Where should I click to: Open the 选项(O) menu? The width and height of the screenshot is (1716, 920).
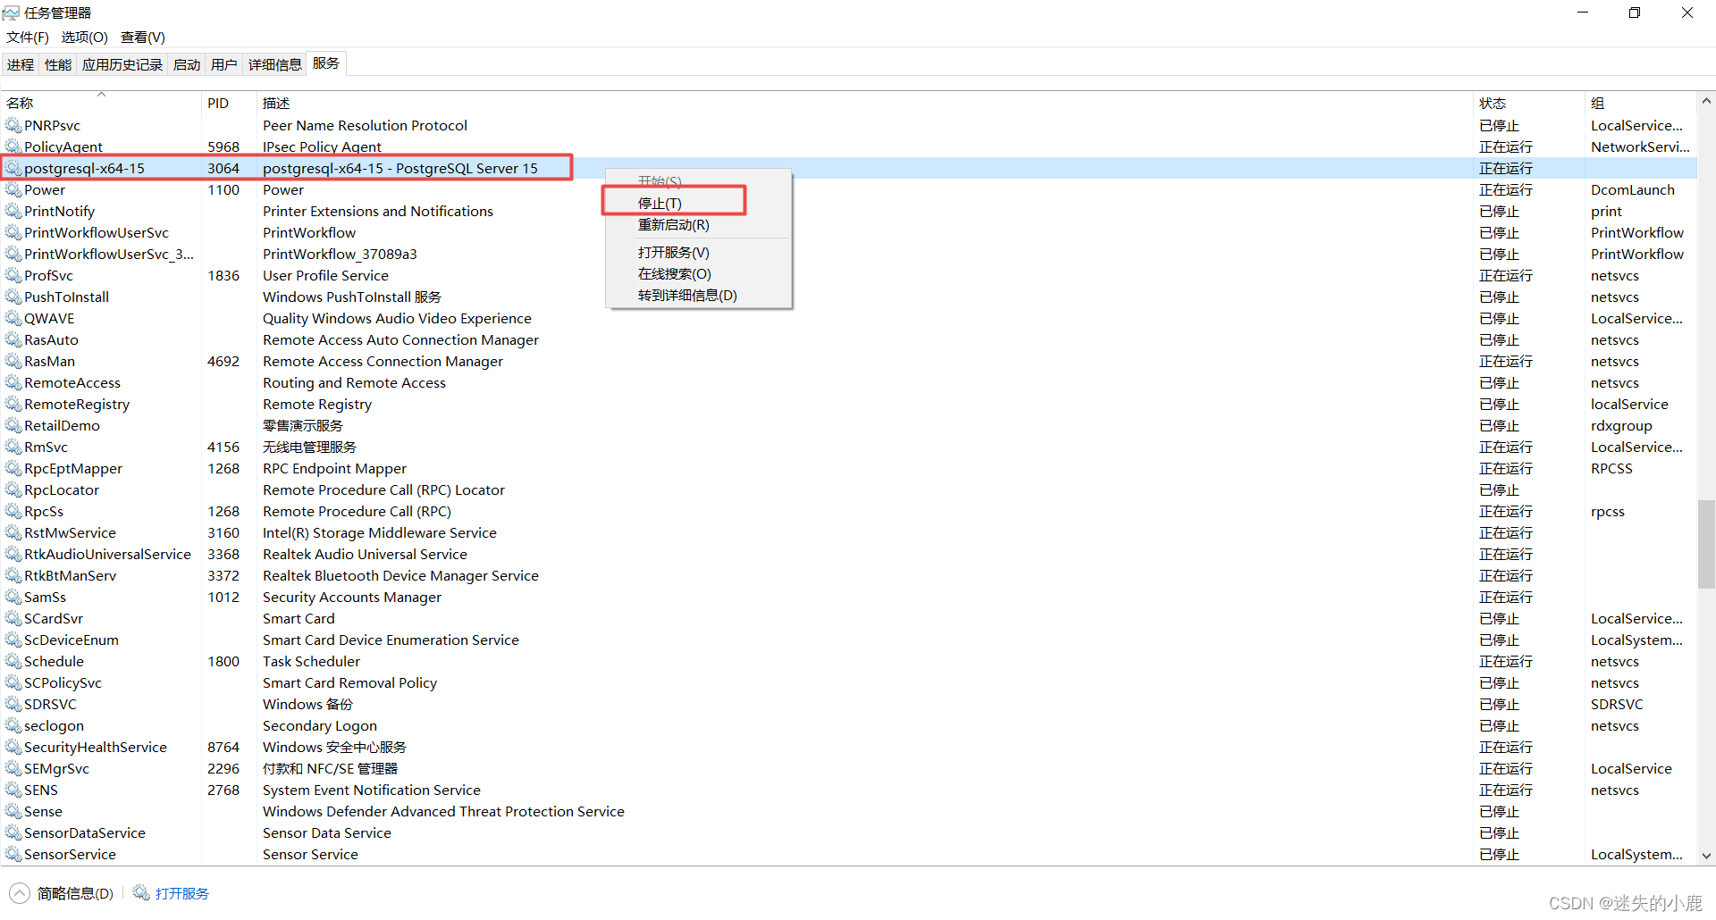click(84, 38)
